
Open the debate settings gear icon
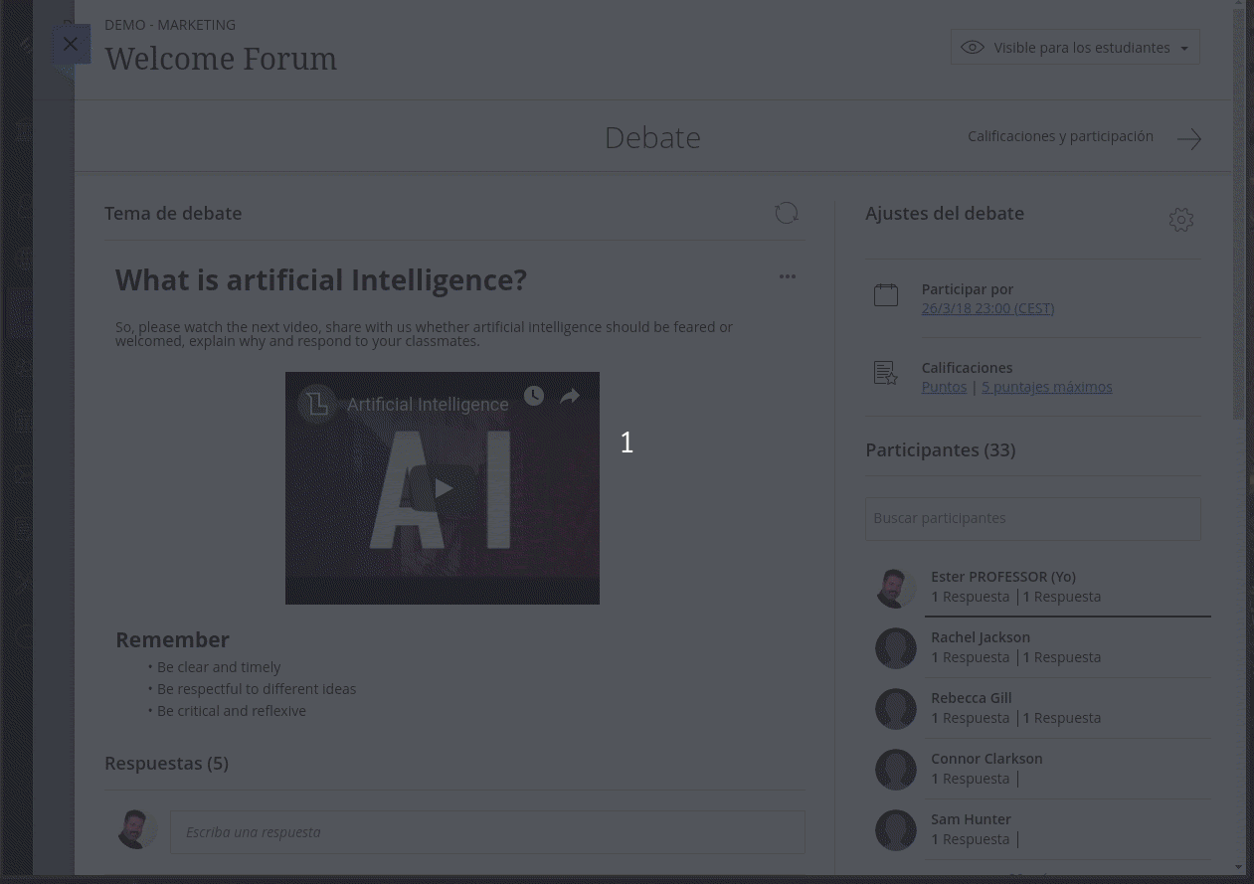tap(1181, 220)
